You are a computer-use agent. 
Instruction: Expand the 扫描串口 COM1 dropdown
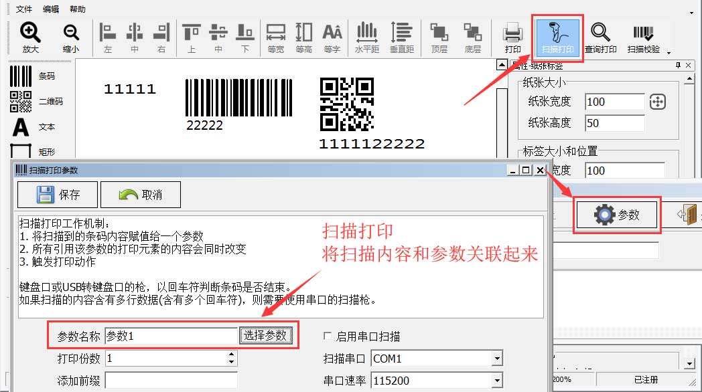[496, 359]
